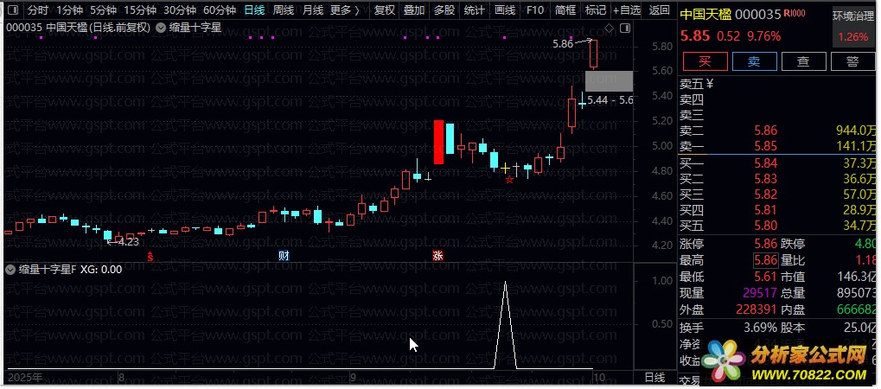881x389 pixels.
Task: Toggle the right panel icon above chart
Action: coord(625,28)
